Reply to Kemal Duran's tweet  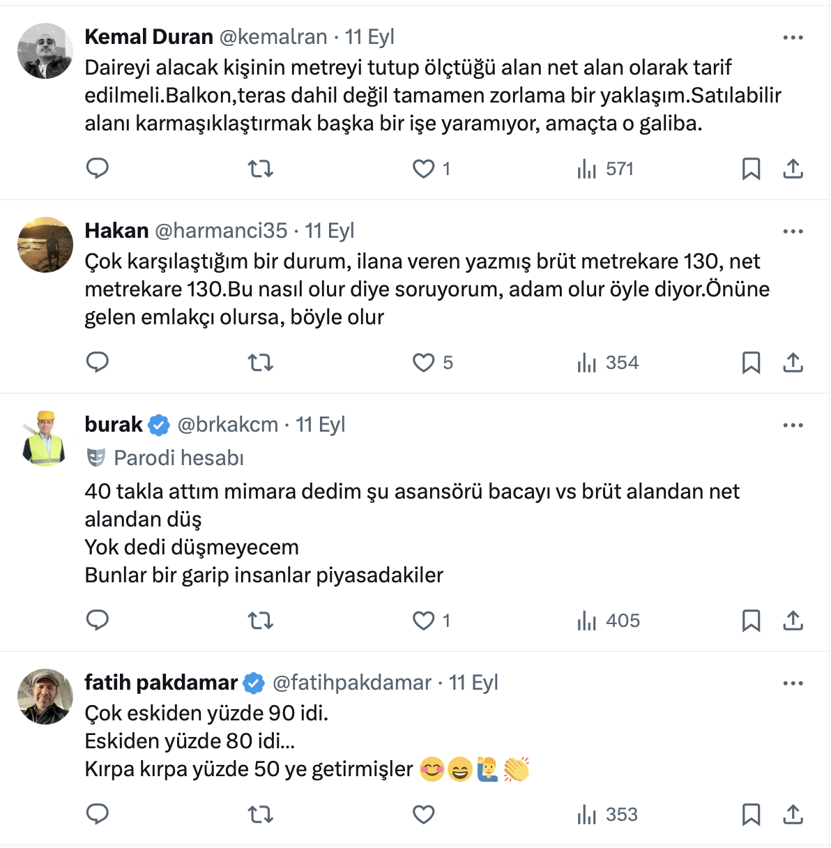98,169
